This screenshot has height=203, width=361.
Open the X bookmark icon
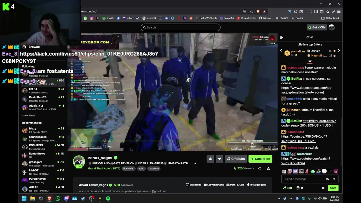coord(98,18)
